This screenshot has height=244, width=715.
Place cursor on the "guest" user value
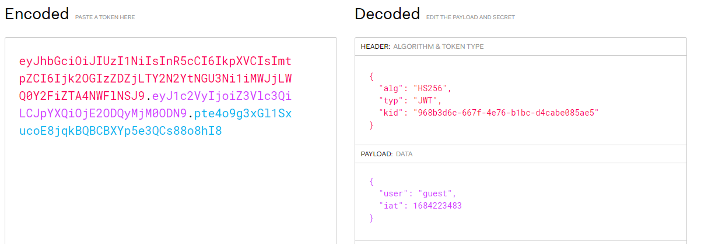[434, 193]
